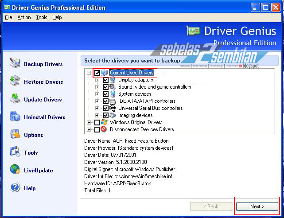Expand the Display adapters node

tap(97, 80)
